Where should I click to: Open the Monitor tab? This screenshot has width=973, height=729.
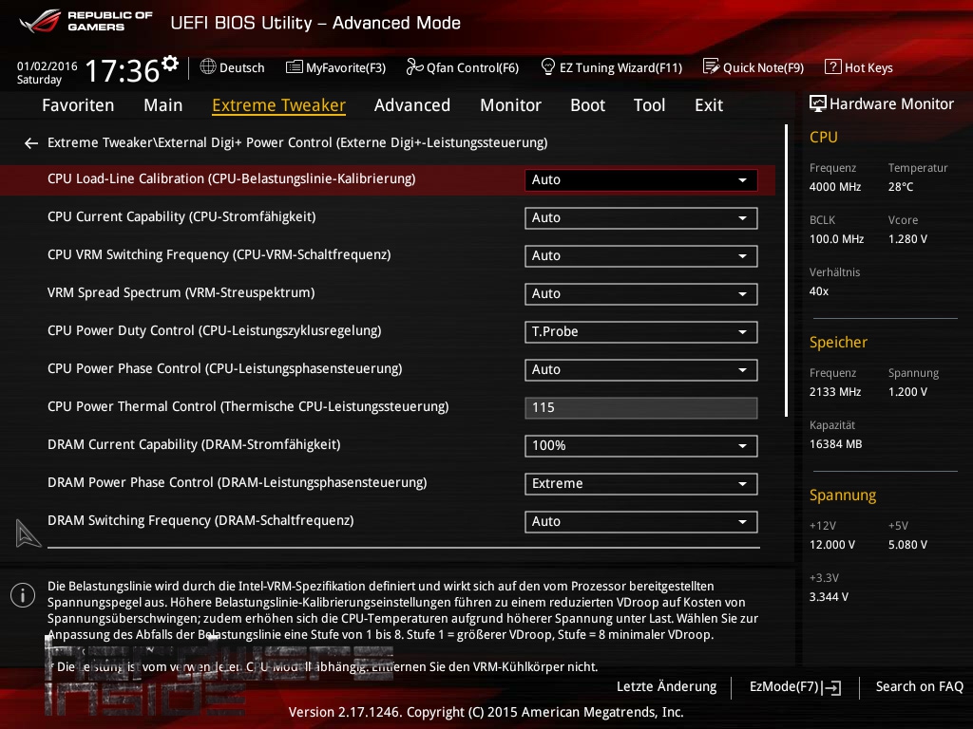(x=510, y=105)
